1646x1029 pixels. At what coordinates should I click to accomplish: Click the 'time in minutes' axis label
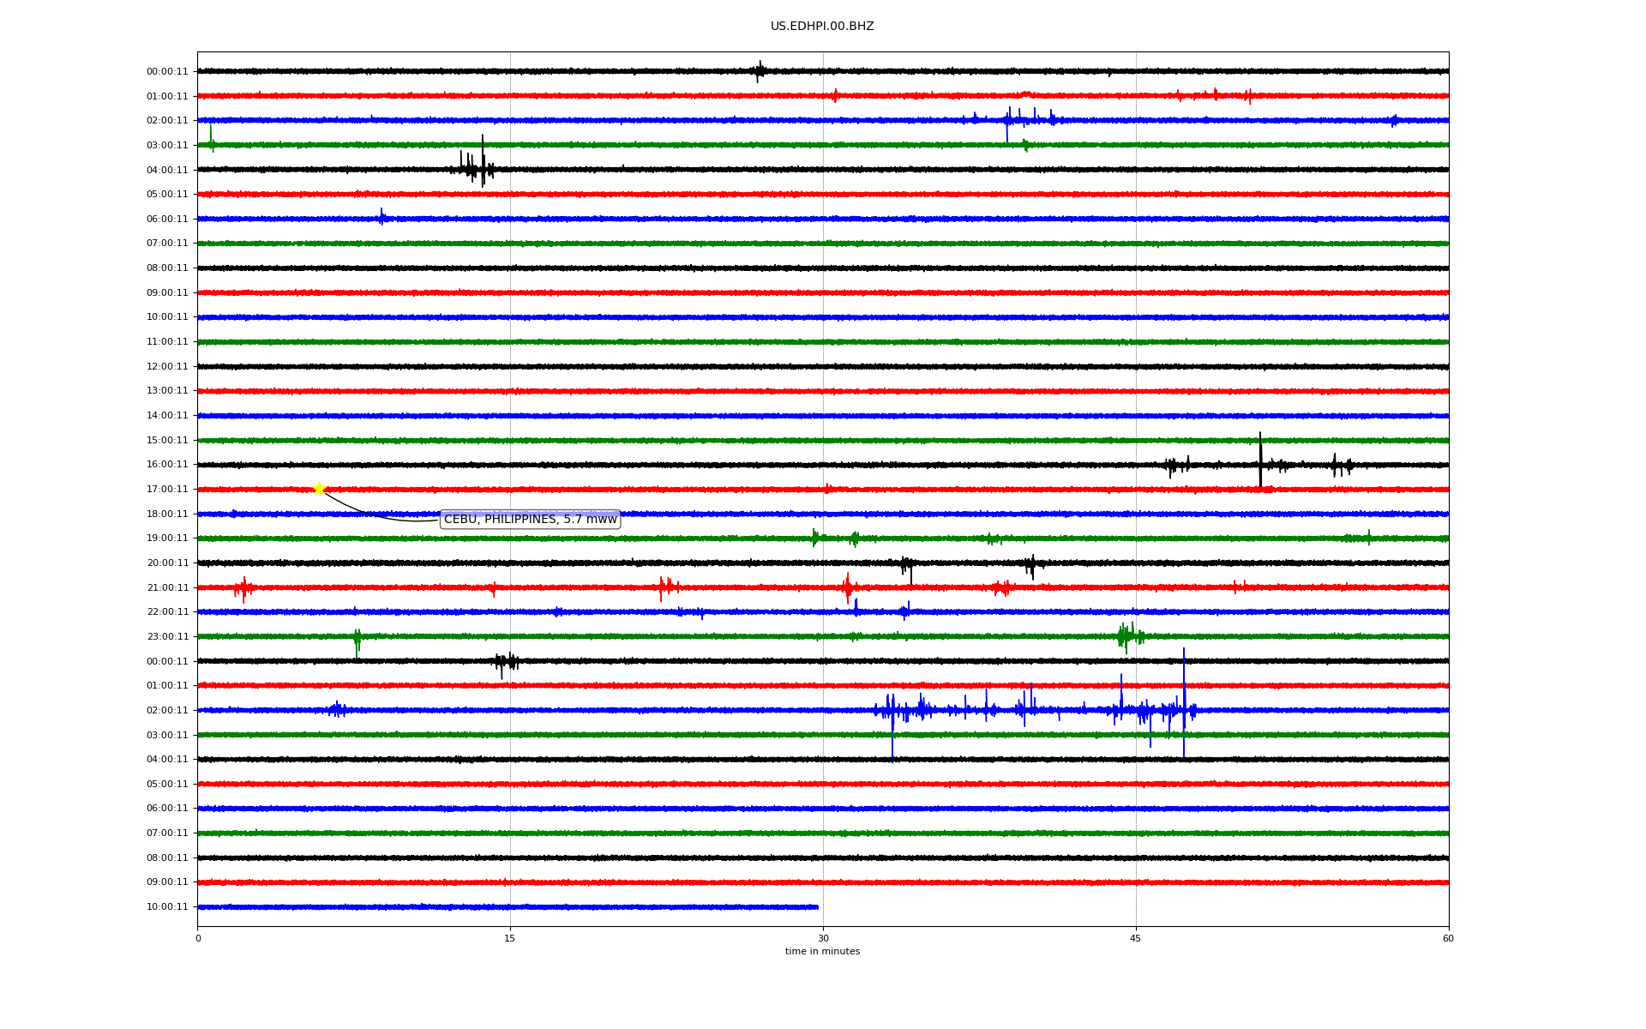(822, 952)
